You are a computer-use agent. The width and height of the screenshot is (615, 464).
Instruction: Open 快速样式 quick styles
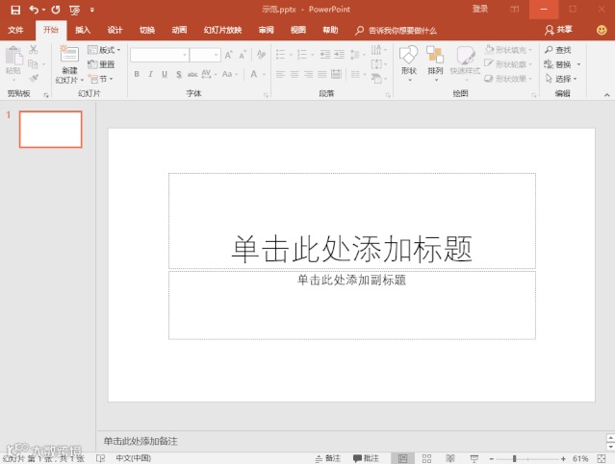coord(465,62)
